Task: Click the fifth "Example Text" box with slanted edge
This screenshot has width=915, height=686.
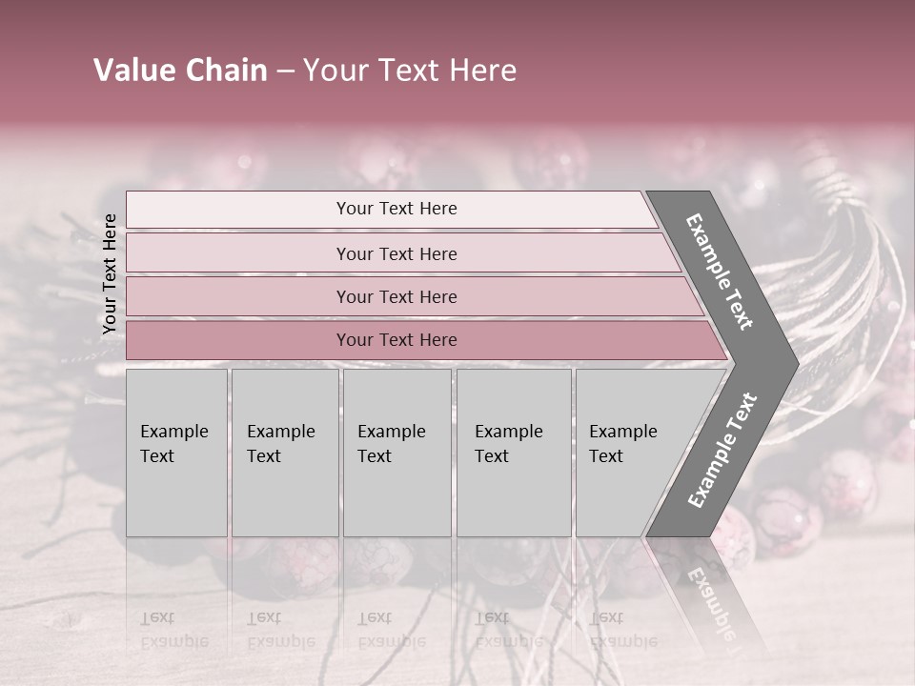Action: (629, 452)
